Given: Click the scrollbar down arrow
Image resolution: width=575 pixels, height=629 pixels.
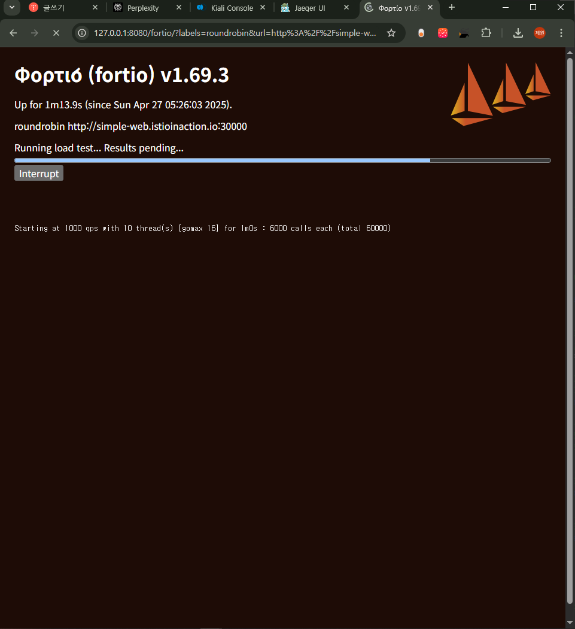Looking at the screenshot, I should click(x=570, y=623).
